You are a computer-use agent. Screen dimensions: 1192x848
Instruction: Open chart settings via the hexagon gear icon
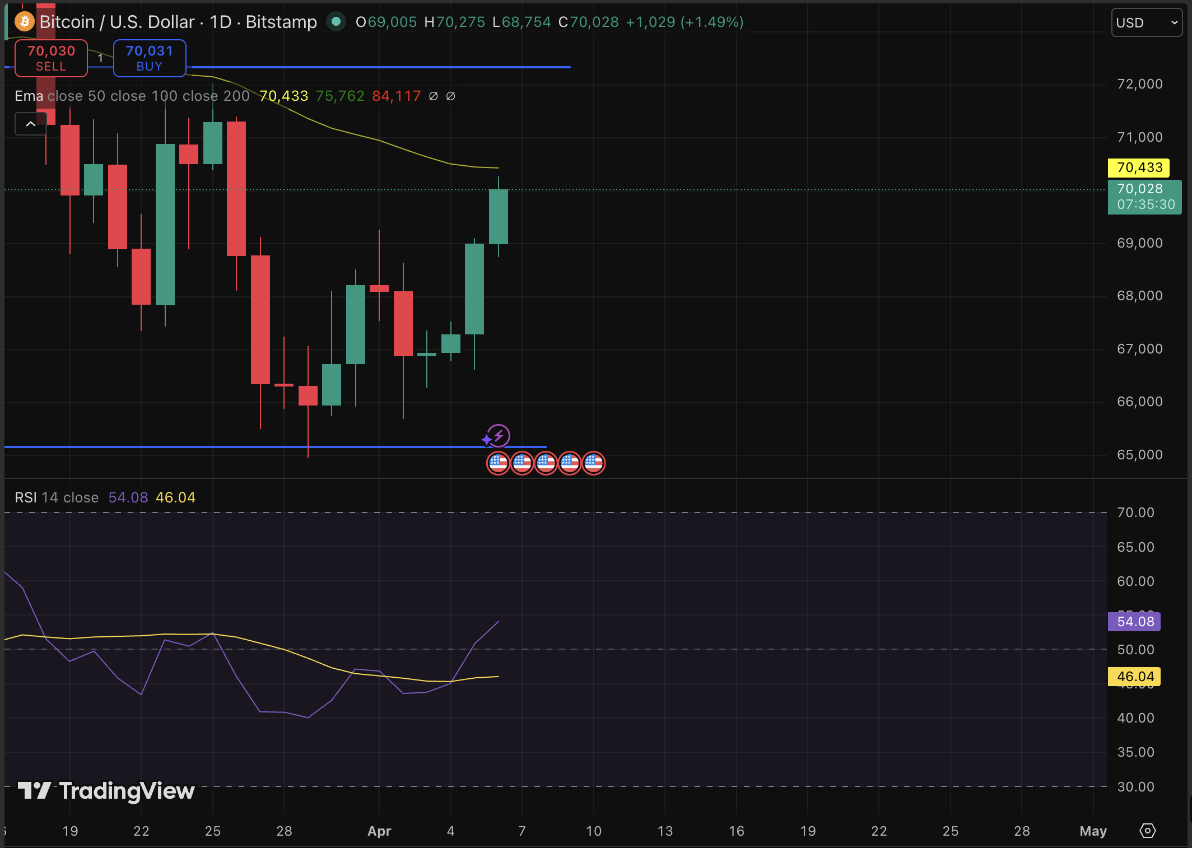(x=1147, y=832)
